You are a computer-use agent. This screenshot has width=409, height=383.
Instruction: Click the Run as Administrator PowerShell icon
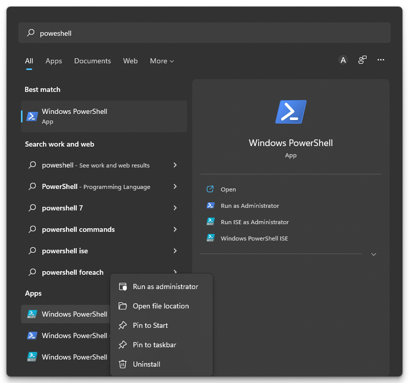click(211, 205)
